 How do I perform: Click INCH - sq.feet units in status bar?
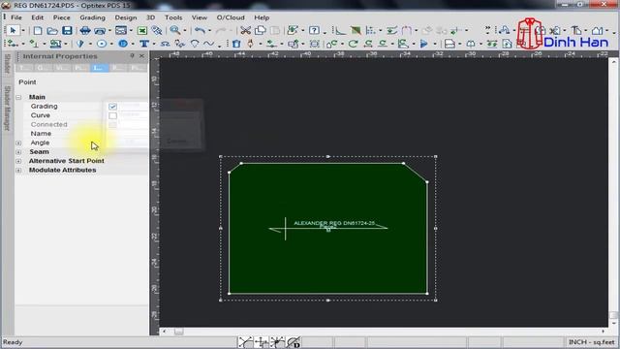point(592,342)
